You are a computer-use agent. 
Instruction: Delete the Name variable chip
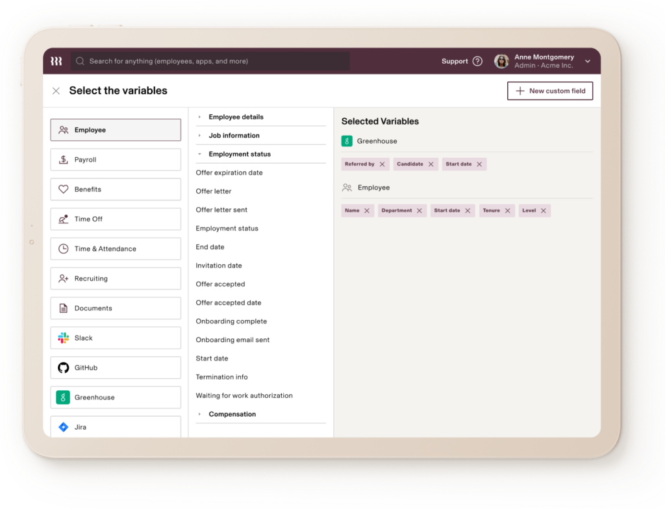(x=367, y=210)
